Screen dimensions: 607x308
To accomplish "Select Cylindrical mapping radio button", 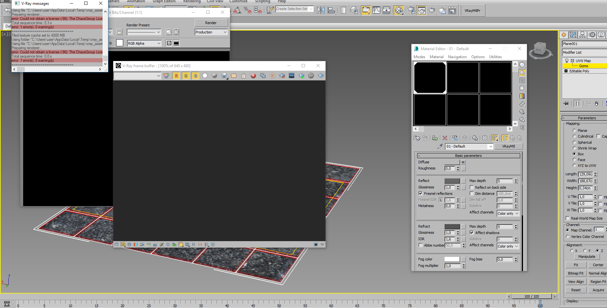I will [x=574, y=136].
